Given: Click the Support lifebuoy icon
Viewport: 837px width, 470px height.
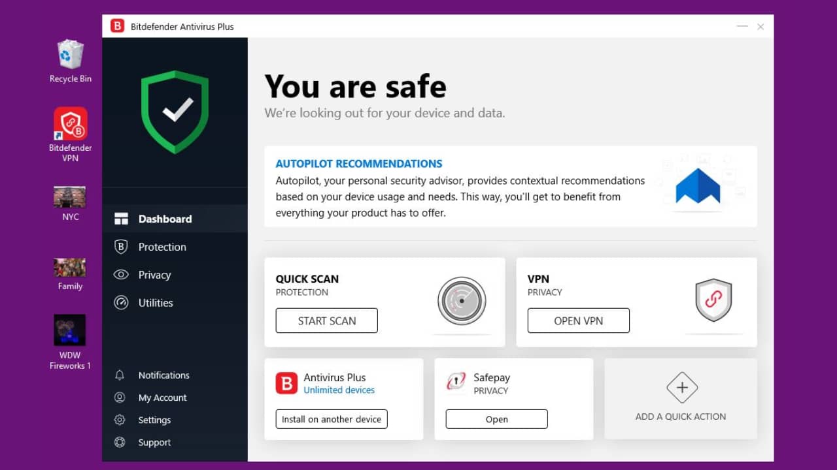Looking at the screenshot, I should click(120, 442).
